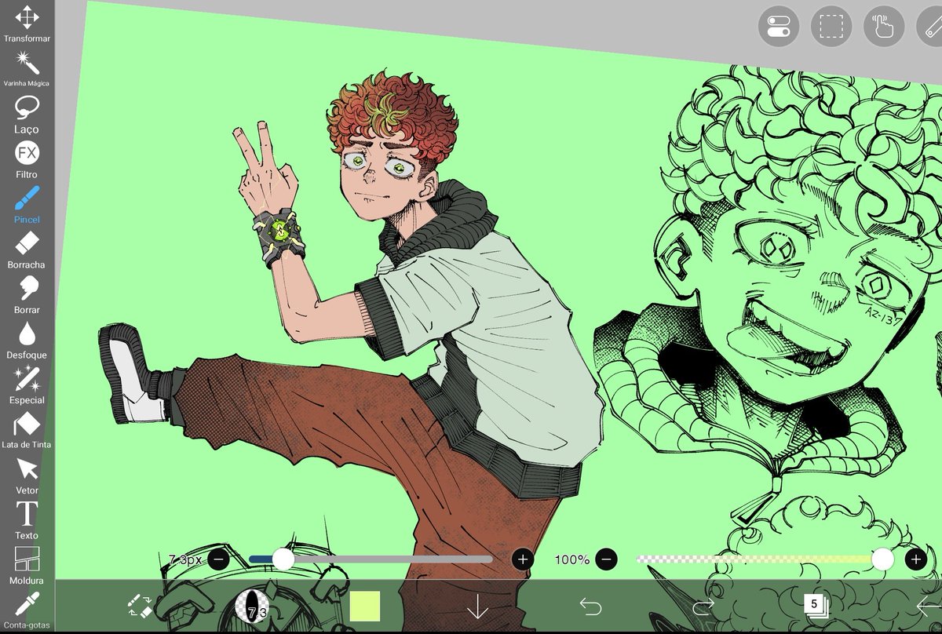Select the Lata de Tinta bucket tool
This screenshot has width=942, height=634.
tap(27, 430)
